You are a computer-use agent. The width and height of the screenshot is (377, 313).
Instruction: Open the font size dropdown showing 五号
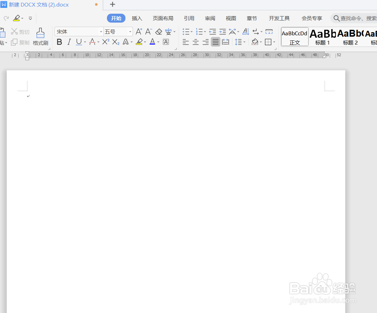130,32
